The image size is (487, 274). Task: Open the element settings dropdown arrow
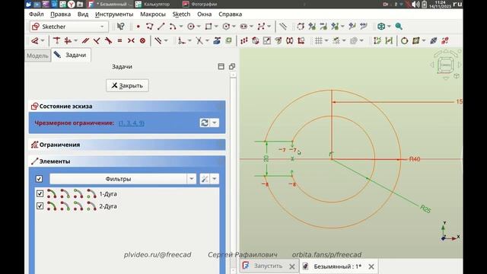pos(215,179)
